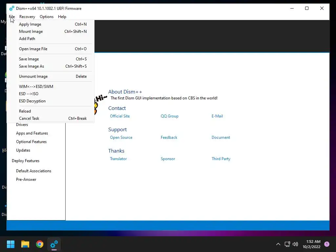
Task: Minimize the Dism++ window
Action: coord(292,8)
